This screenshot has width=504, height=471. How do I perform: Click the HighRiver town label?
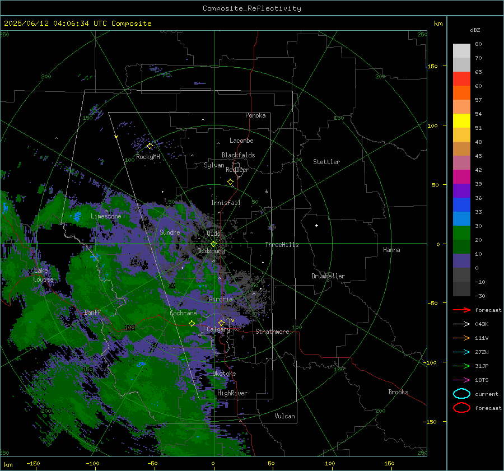[232, 393]
